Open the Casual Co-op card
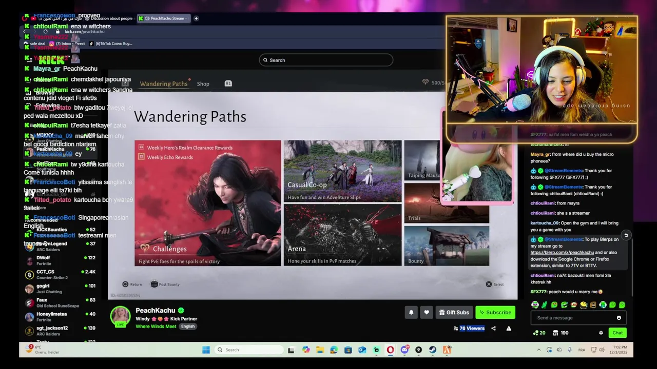657x369 pixels. click(x=342, y=171)
